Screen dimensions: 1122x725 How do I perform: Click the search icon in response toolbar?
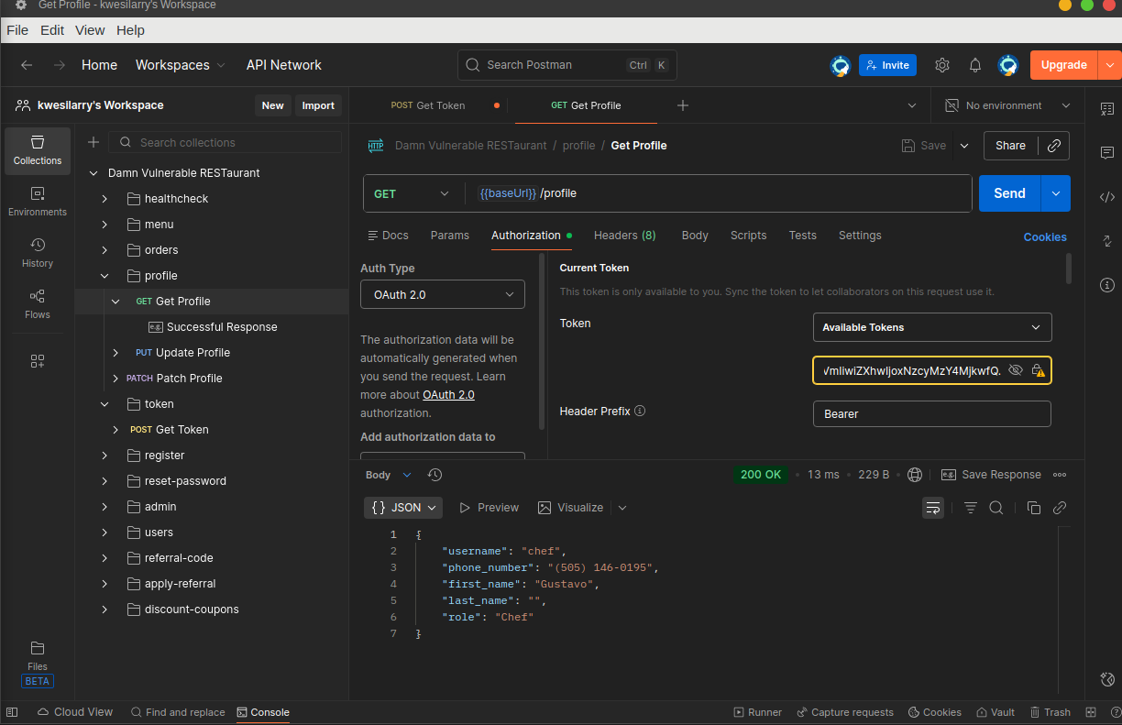tap(996, 508)
